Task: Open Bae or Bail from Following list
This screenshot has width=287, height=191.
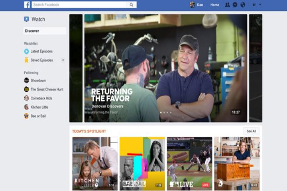Action: pyautogui.click(x=38, y=116)
